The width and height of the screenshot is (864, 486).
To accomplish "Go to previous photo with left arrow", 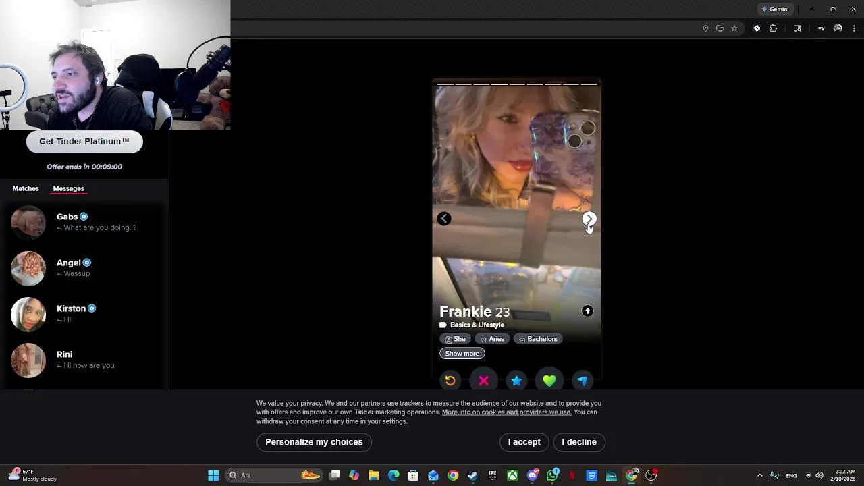I will tap(444, 219).
